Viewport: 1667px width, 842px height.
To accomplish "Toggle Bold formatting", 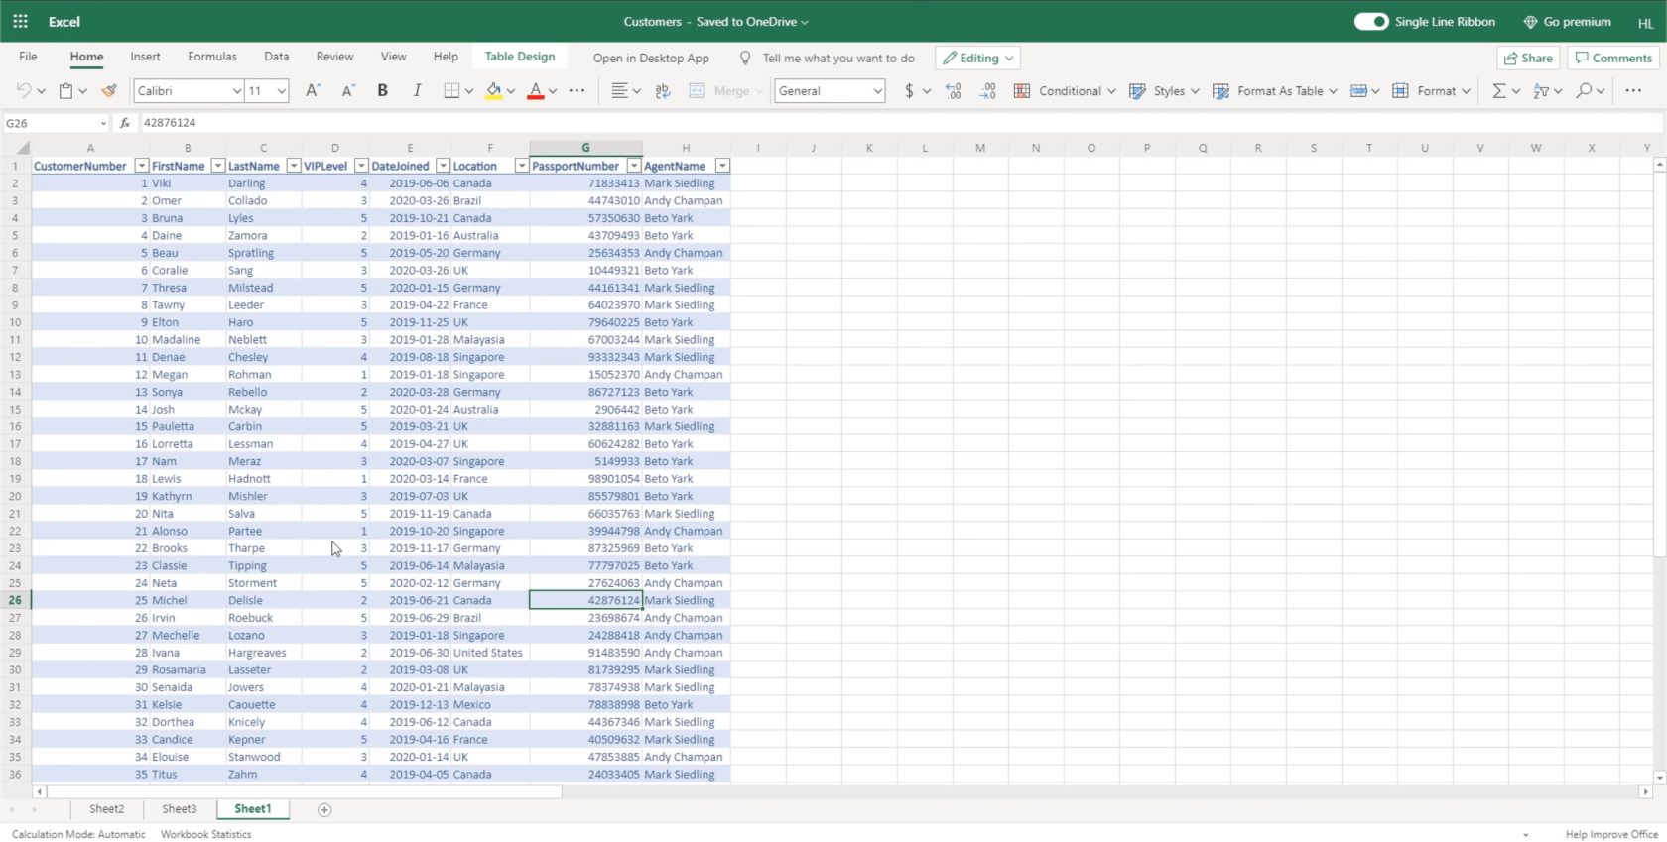I will click(382, 90).
